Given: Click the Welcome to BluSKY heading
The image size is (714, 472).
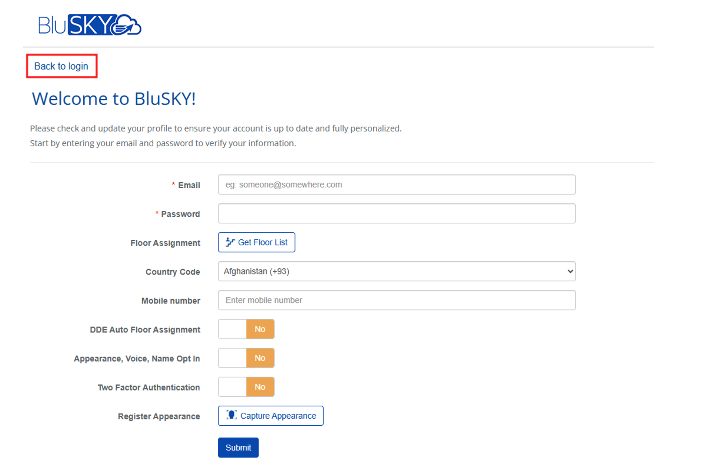Looking at the screenshot, I should (114, 99).
